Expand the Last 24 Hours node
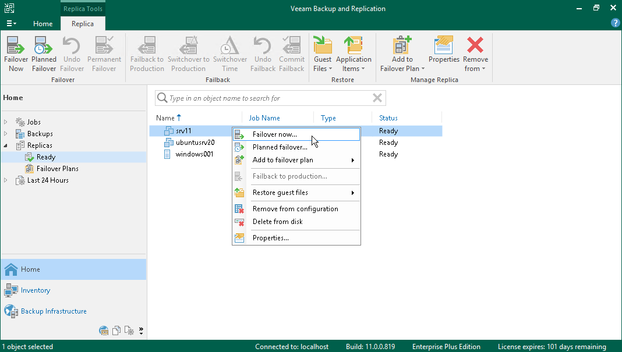Image resolution: width=622 pixels, height=352 pixels. tap(6, 180)
